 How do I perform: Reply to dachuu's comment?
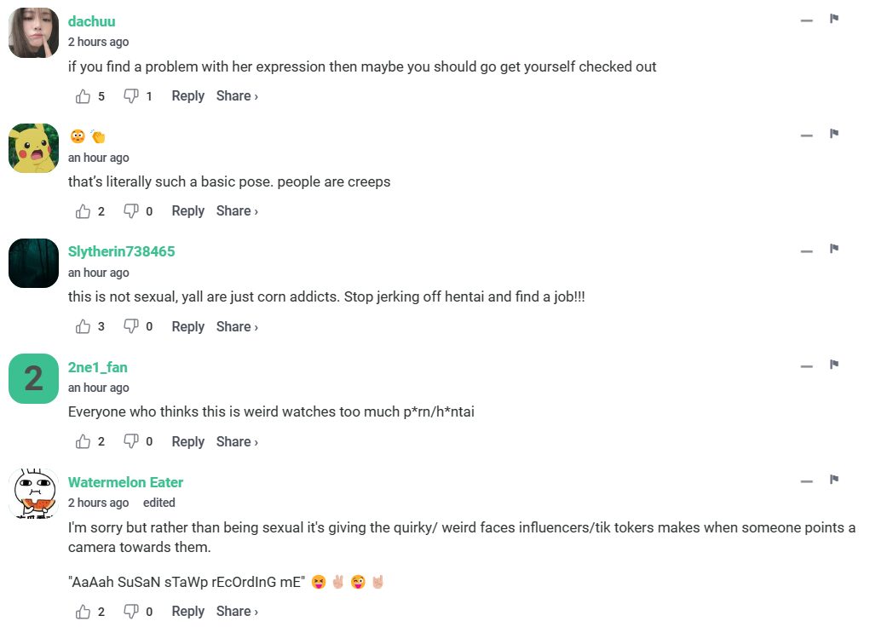187,96
